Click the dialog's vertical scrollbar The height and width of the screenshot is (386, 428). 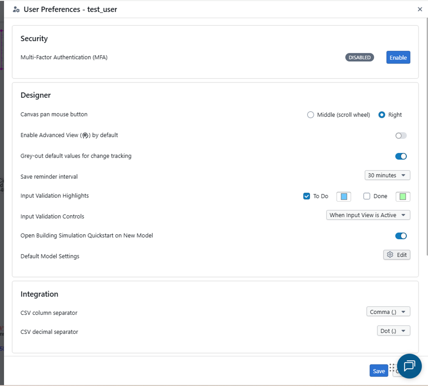[x=427, y=137]
